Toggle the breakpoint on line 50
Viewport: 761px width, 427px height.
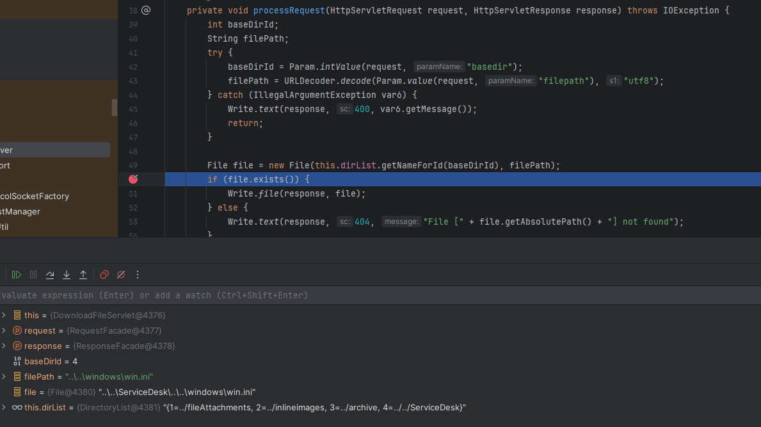pos(133,179)
